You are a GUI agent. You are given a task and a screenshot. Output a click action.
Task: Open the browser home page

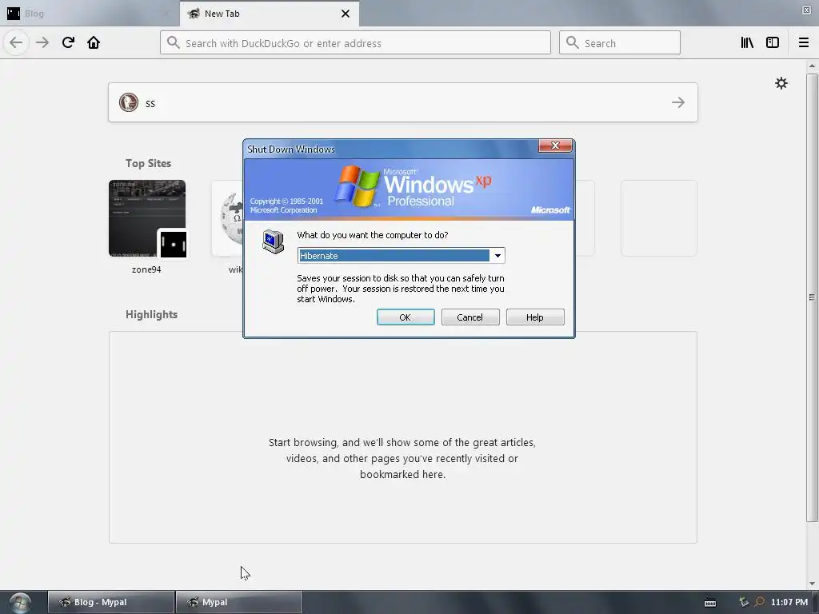click(94, 43)
